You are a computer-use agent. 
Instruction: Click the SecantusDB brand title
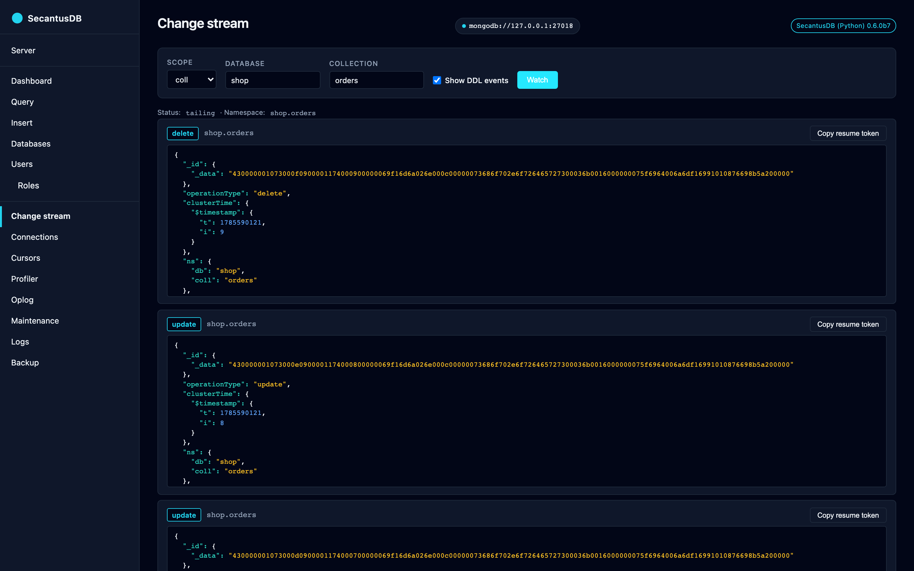55,18
